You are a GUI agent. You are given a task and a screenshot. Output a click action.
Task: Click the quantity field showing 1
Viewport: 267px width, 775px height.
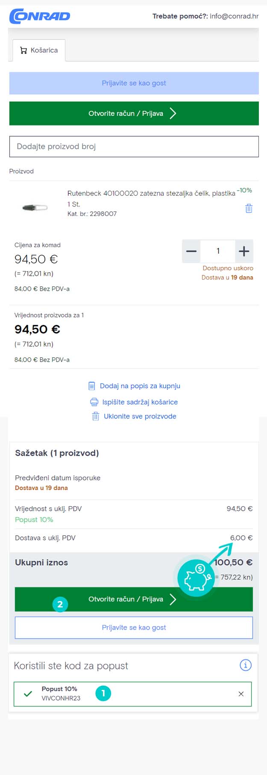point(218,251)
